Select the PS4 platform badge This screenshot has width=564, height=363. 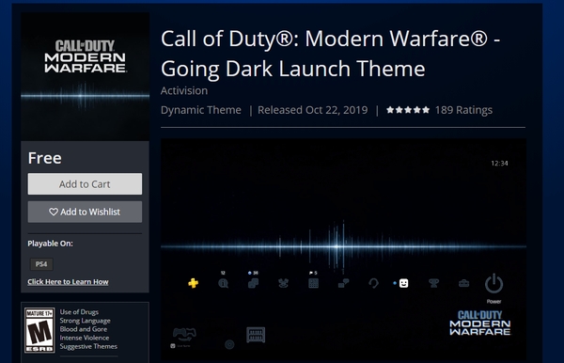click(41, 264)
